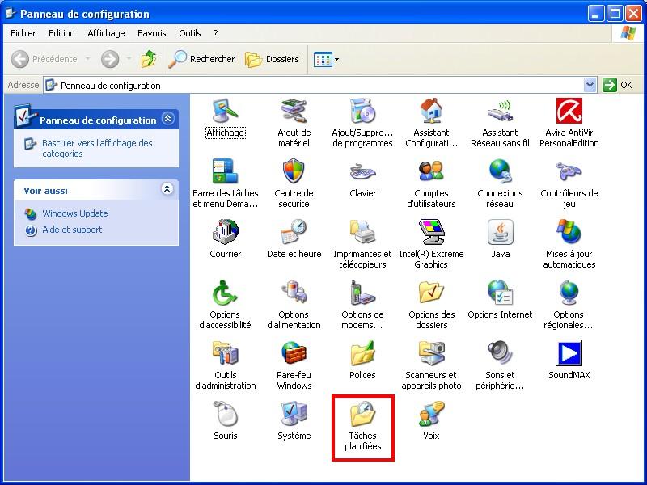
Task: Open the ? help menu
Action: pyautogui.click(x=215, y=33)
